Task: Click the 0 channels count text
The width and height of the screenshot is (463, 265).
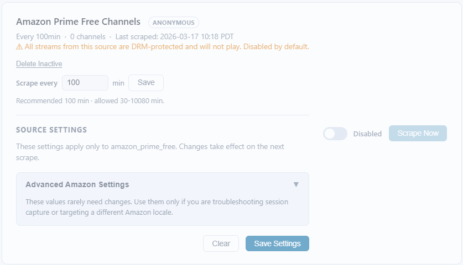Action: click(87, 37)
